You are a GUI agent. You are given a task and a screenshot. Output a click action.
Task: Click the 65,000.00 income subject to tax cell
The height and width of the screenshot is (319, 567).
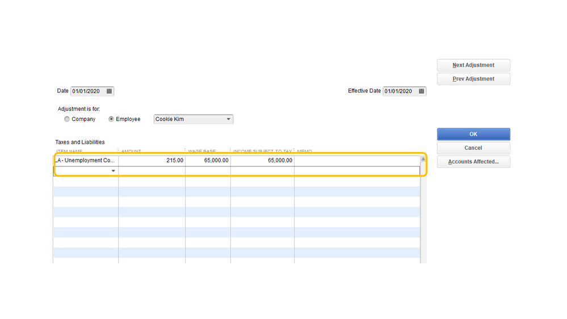(x=263, y=160)
